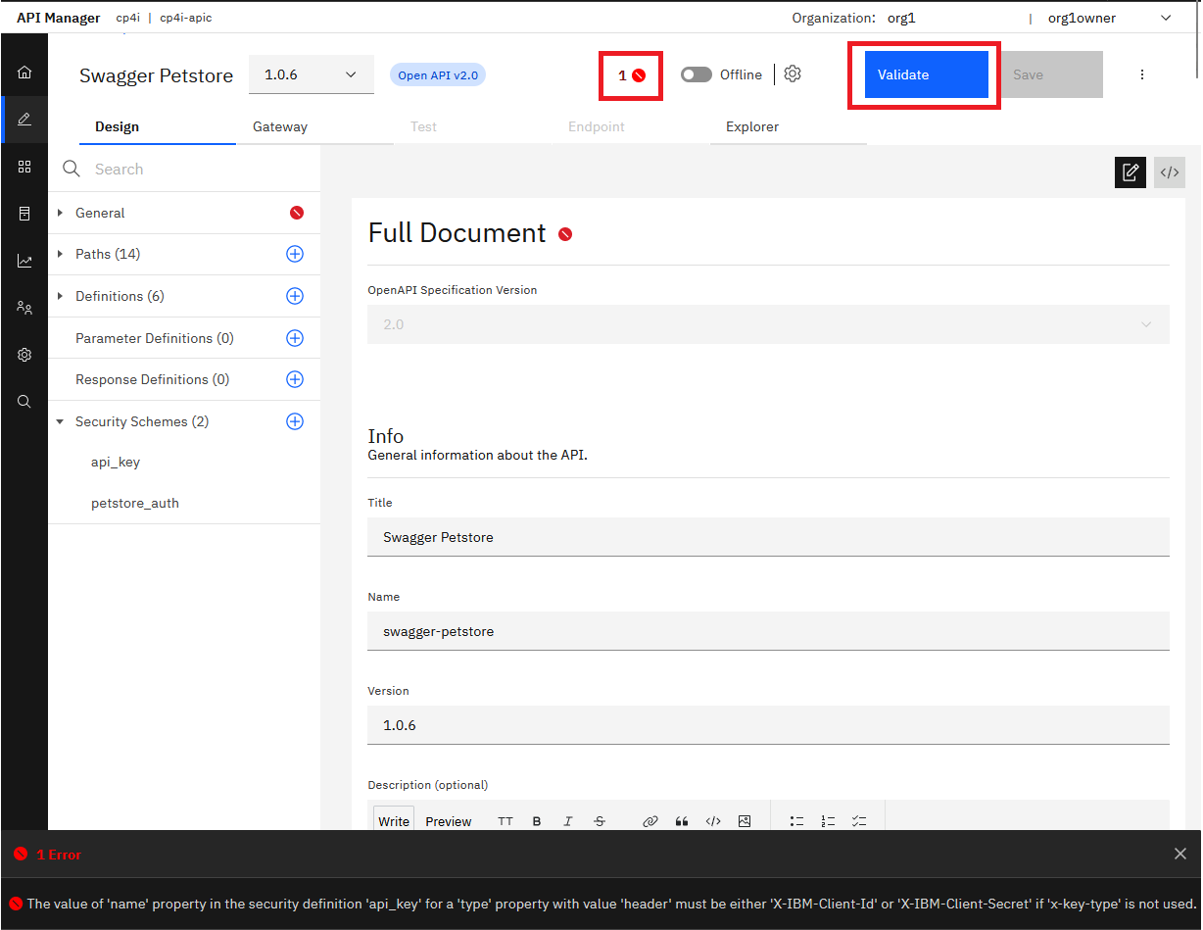Viewport: 1203px width, 930px height.
Task: Select the api_key security scheme
Action: (116, 462)
